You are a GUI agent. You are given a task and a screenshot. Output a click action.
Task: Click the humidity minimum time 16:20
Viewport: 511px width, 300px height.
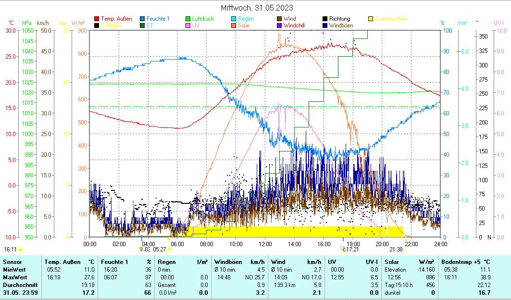pyautogui.click(x=110, y=270)
